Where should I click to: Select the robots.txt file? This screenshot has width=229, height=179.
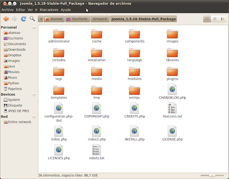click(97, 152)
